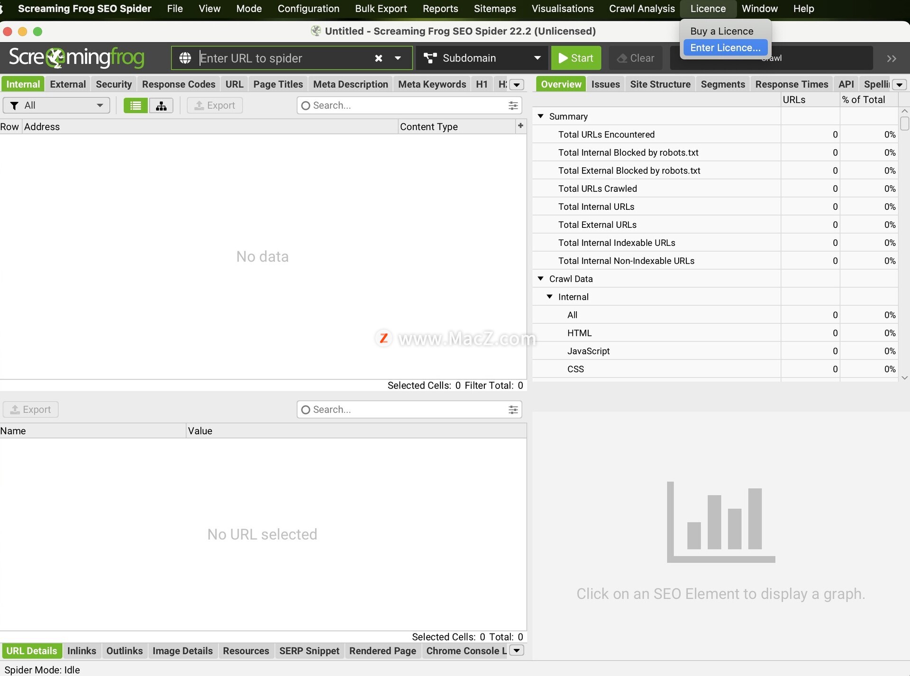Open the Inlinks tab

[82, 650]
